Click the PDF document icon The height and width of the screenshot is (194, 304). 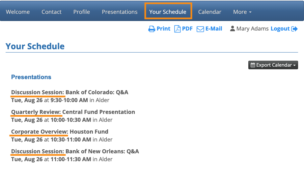(x=177, y=29)
